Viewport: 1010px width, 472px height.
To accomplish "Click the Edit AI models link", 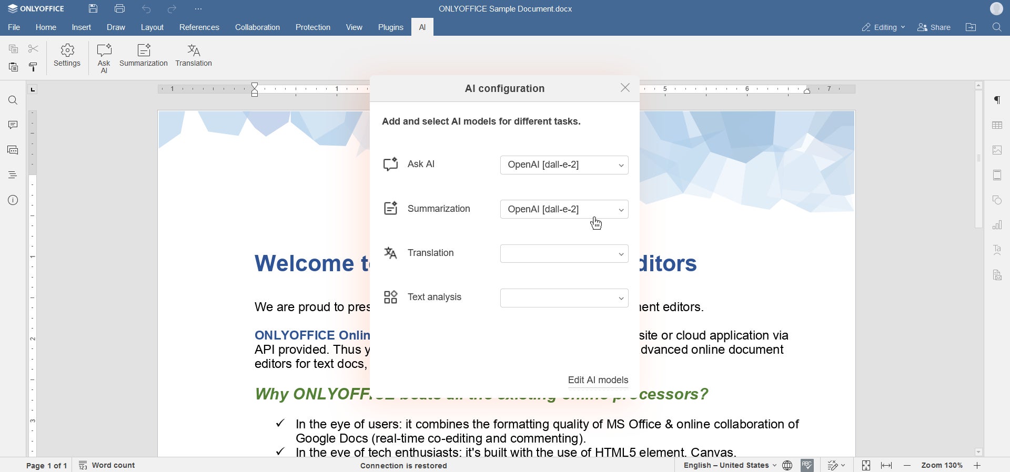I will [598, 381].
